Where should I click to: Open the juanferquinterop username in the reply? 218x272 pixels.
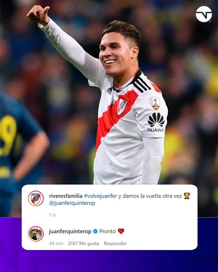tap(70, 232)
